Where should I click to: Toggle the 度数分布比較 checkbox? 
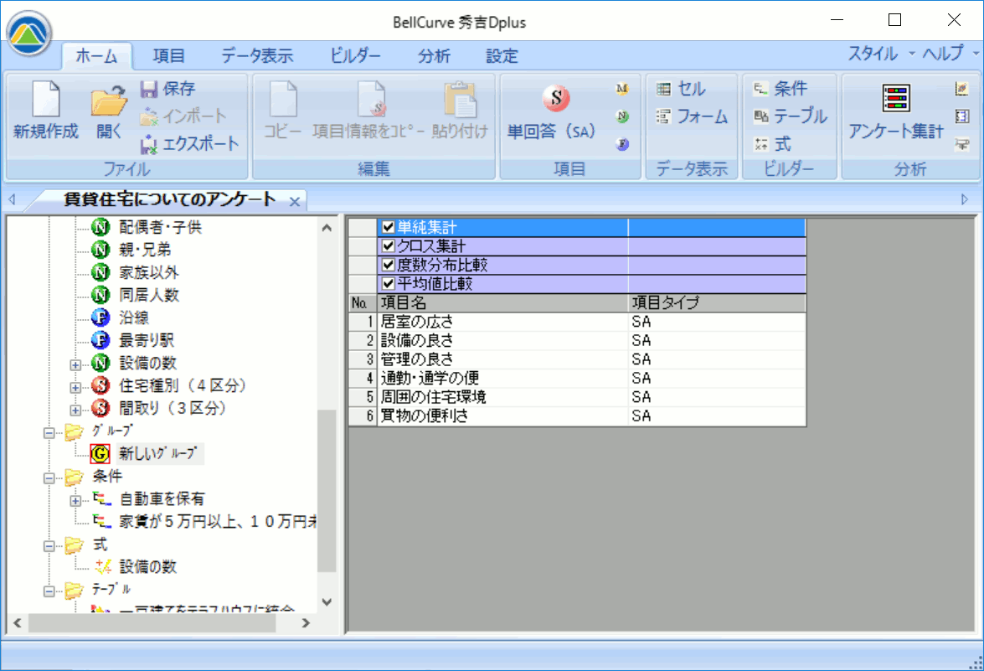[388, 264]
